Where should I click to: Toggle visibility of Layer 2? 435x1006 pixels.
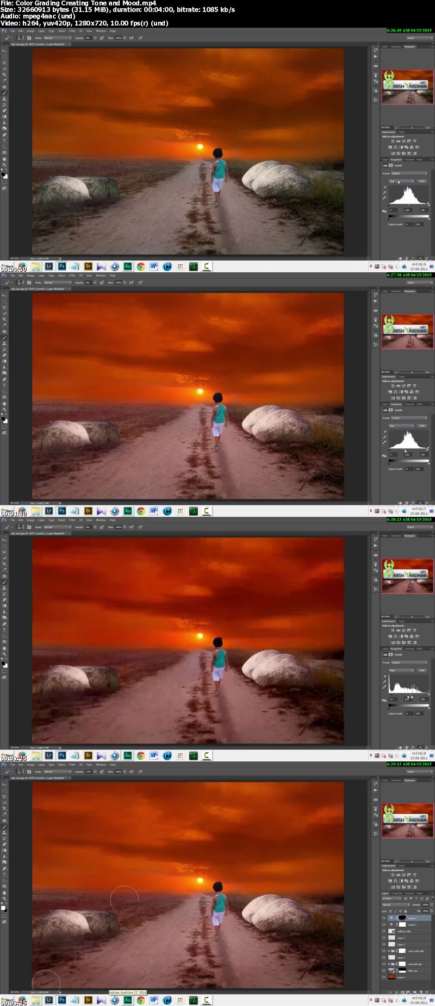(384, 944)
